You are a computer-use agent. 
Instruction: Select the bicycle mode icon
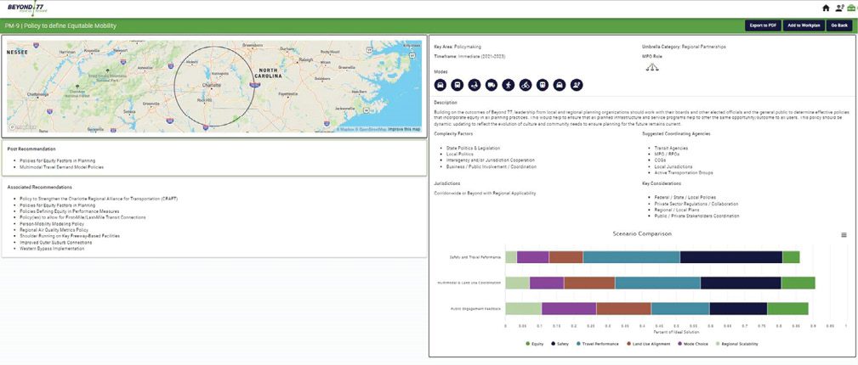coord(525,85)
